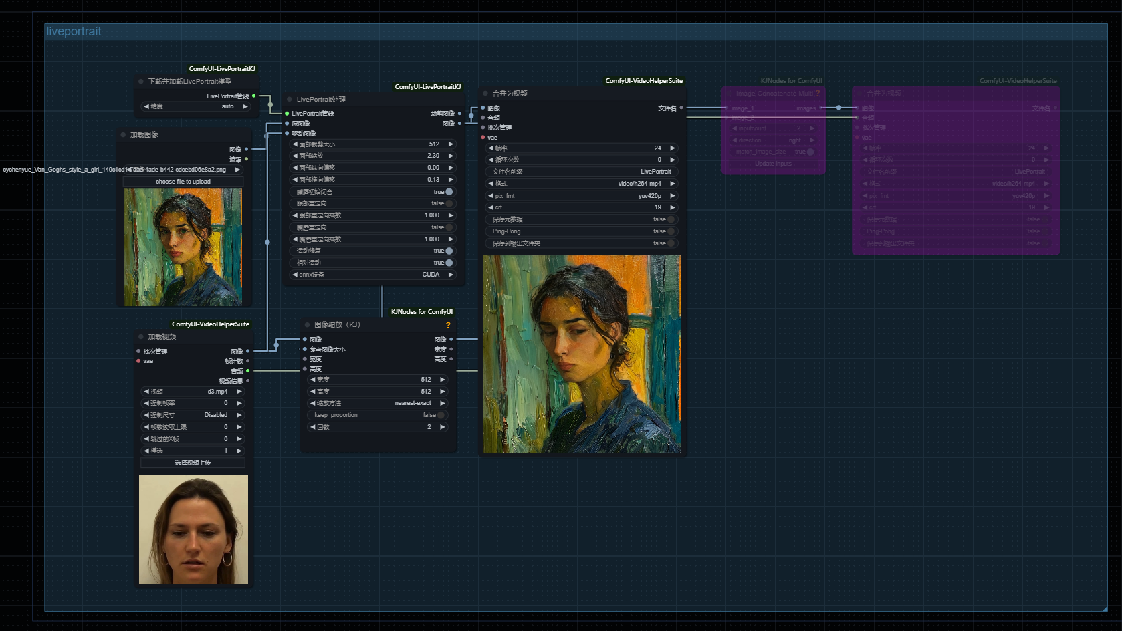Increase 面部缩放 value 2.30 with right arrow
Screen dimensions: 1122x631
pyautogui.click(x=451, y=156)
